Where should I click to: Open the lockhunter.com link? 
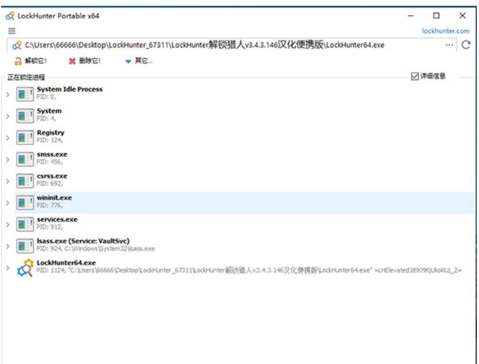coord(446,31)
